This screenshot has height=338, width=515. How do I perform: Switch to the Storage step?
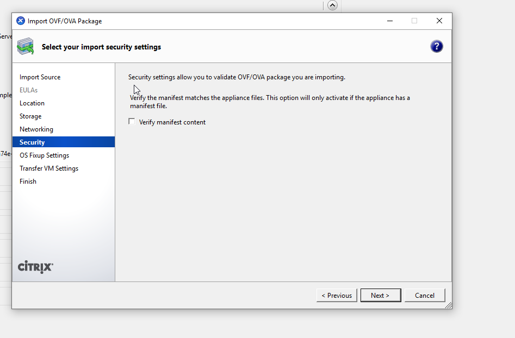coord(30,116)
